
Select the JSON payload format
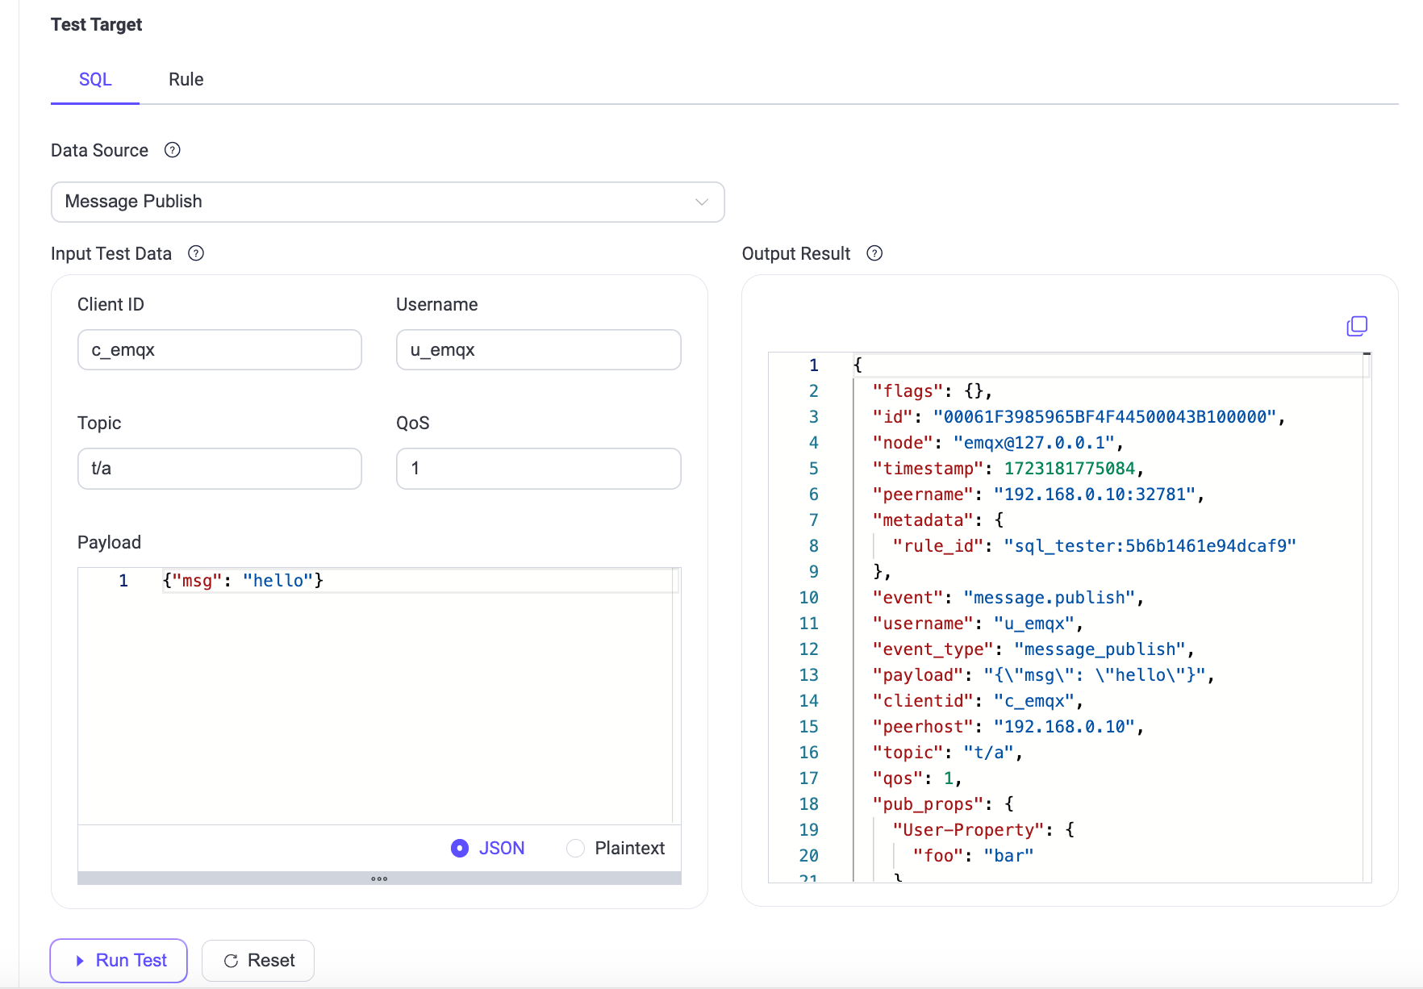point(460,848)
